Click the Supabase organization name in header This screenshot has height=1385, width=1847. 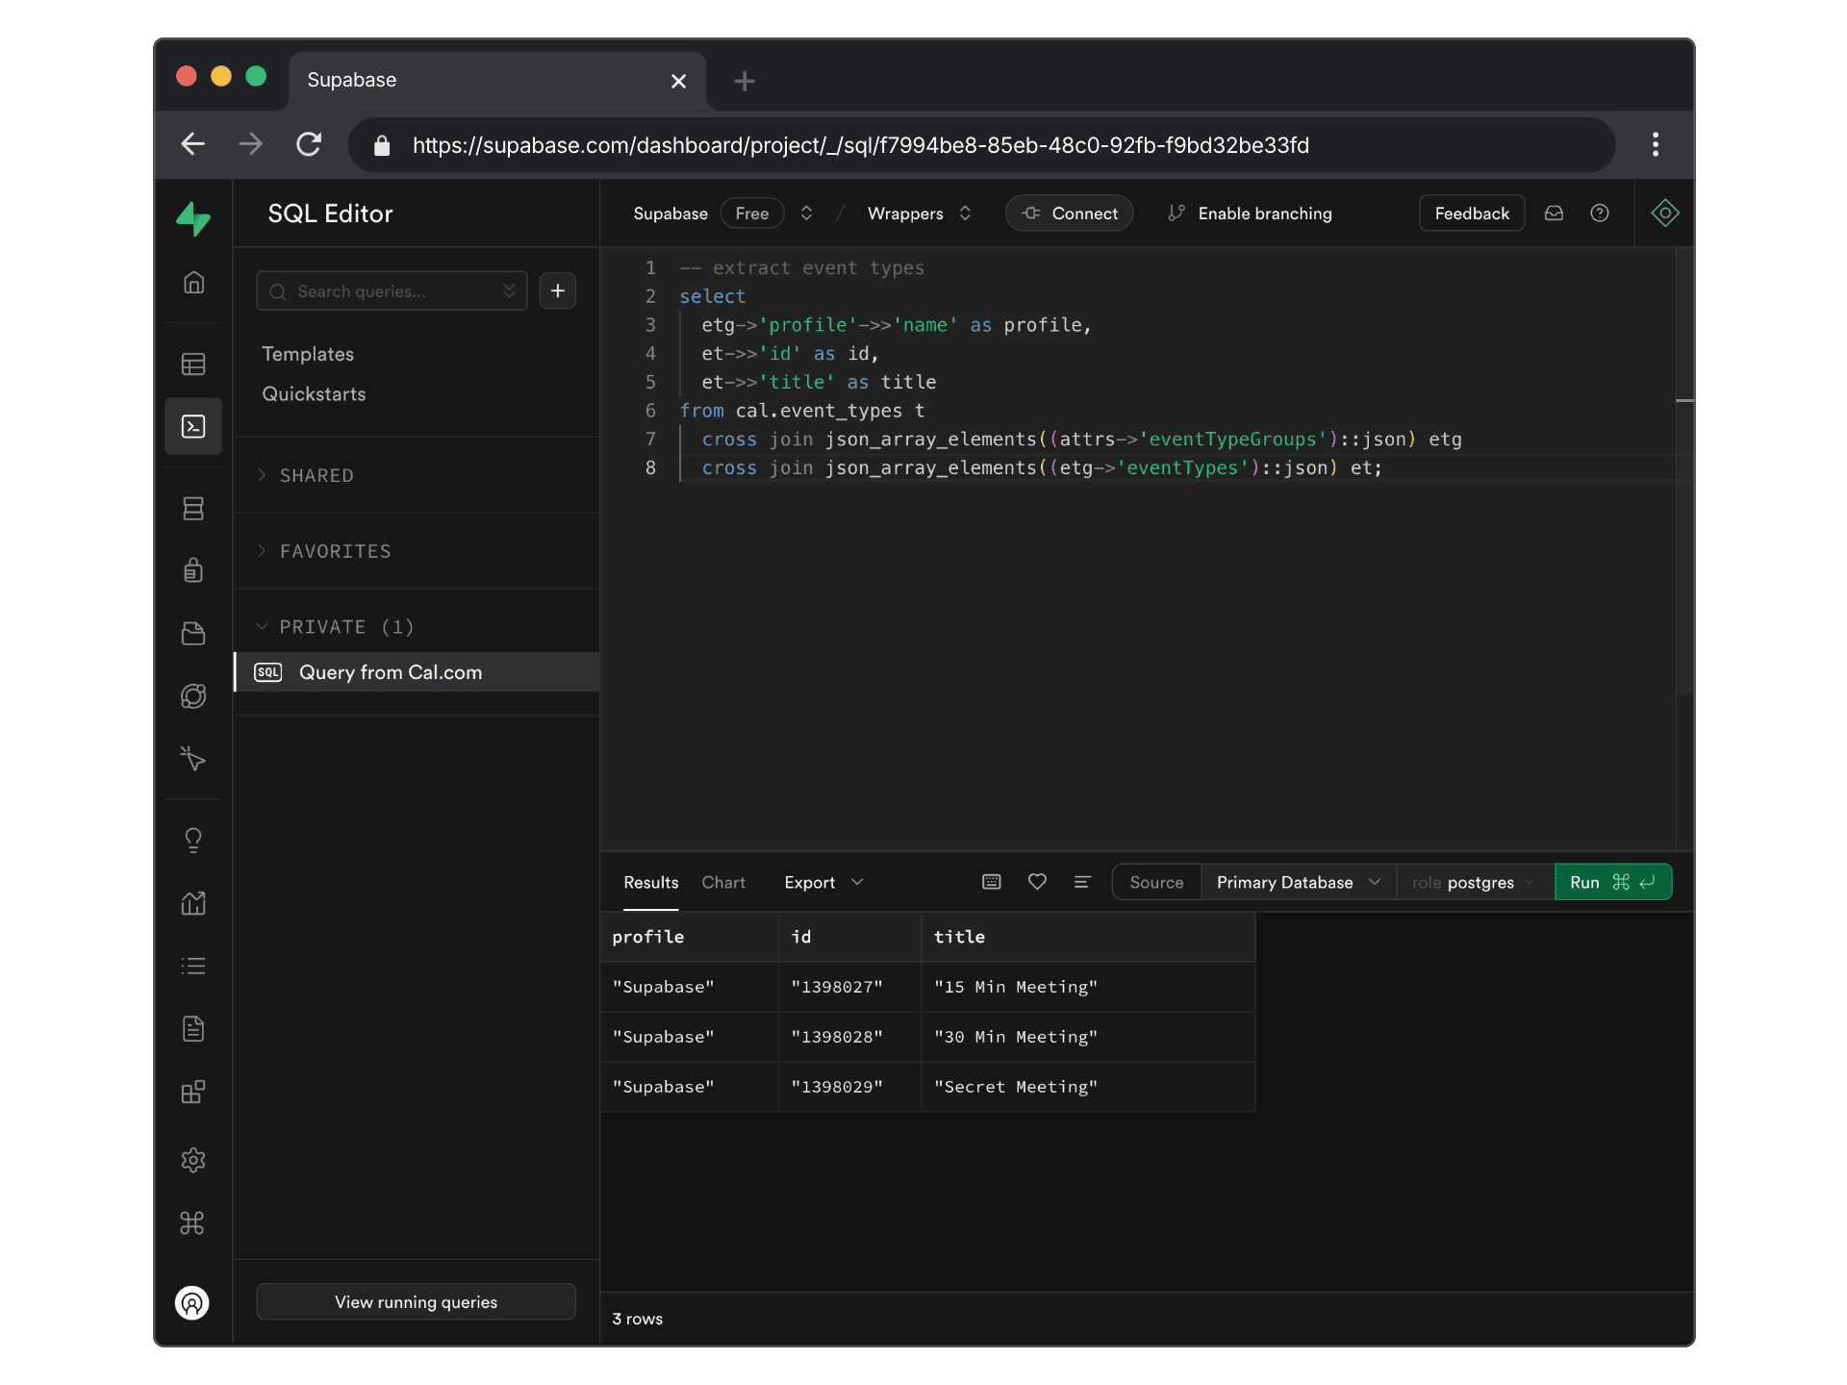point(670,214)
